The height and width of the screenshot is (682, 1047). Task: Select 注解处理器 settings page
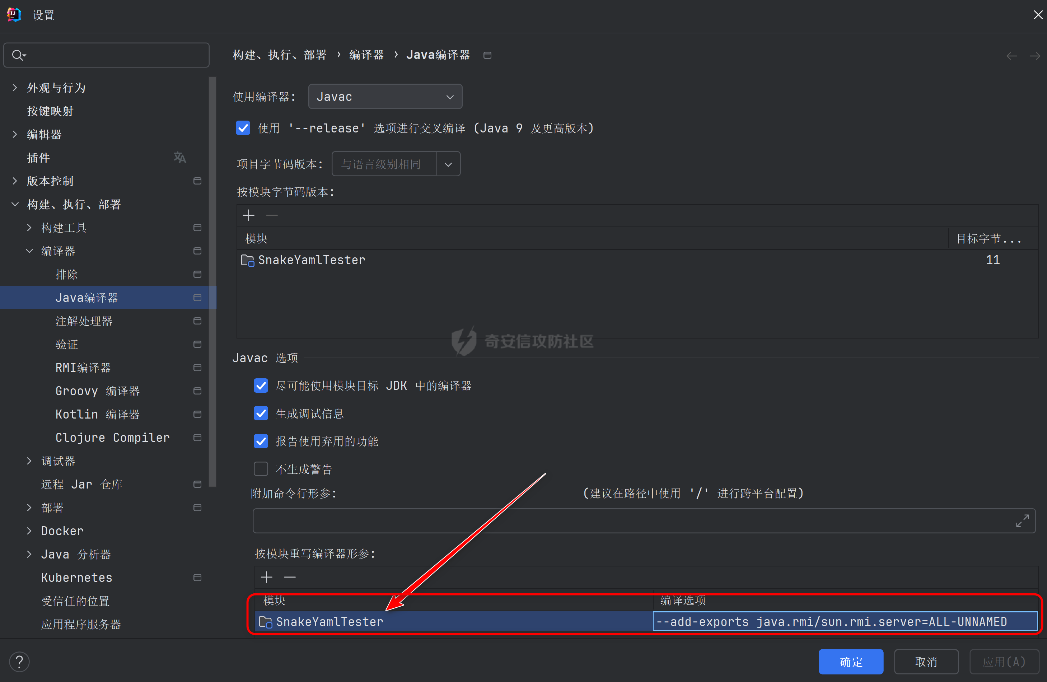tap(84, 321)
